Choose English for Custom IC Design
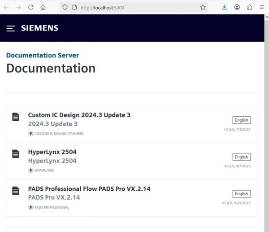 pos(241,120)
